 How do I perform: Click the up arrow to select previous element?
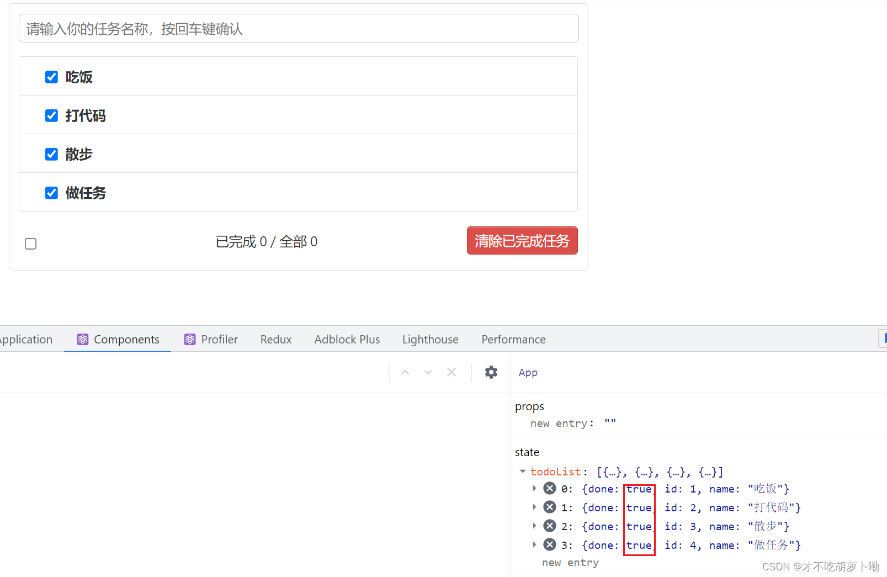405,372
